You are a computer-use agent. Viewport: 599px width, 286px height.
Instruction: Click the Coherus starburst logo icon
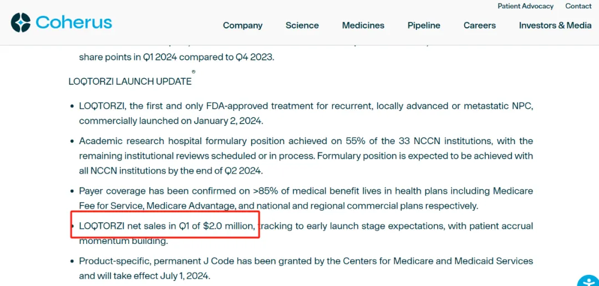pyautogui.click(x=21, y=23)
